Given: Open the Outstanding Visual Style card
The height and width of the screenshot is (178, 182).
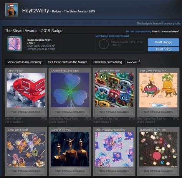Looking at the screenshot, I should (x=70, y=92).
